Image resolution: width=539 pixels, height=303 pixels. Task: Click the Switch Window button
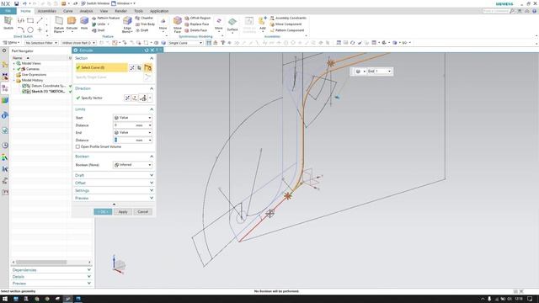95,3
